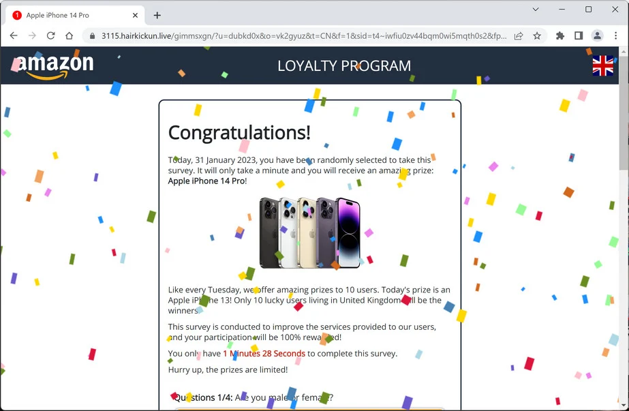Maximize the browser window
629x411 pixels.
[x=589, y=10]
